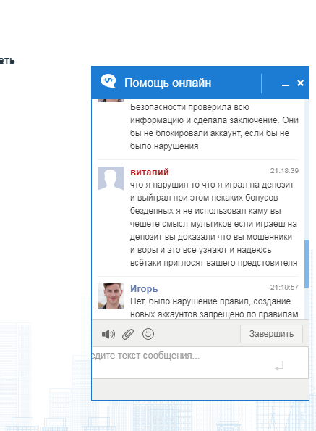Screen dimensions: 316x431
Task: Click виталий's placeholder avatar
Action: 111,178
